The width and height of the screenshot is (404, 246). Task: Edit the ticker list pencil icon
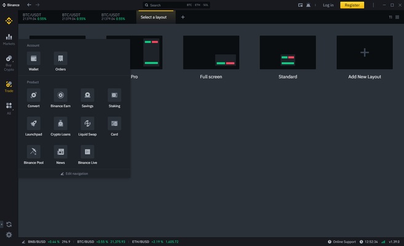[23, 242]
